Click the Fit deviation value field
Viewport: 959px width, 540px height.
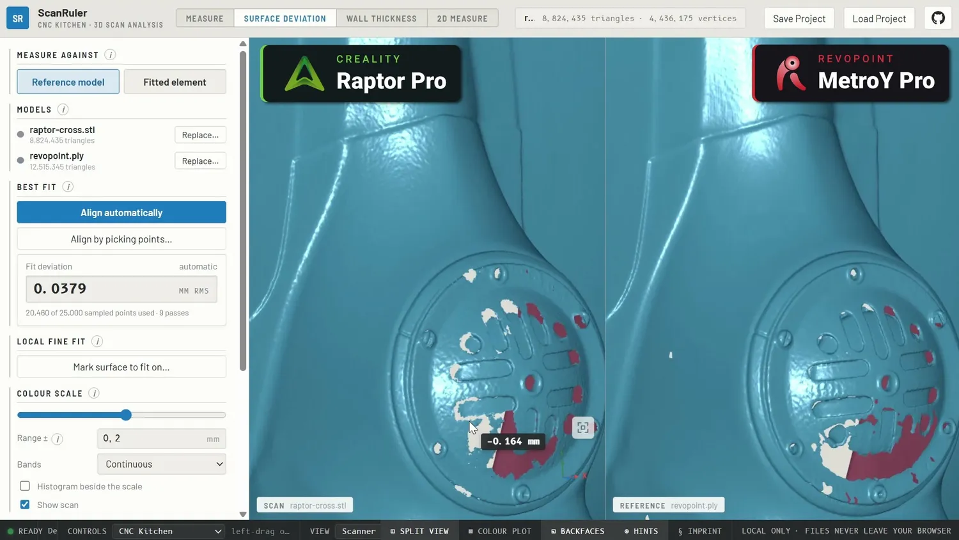[x=121, y=289]
